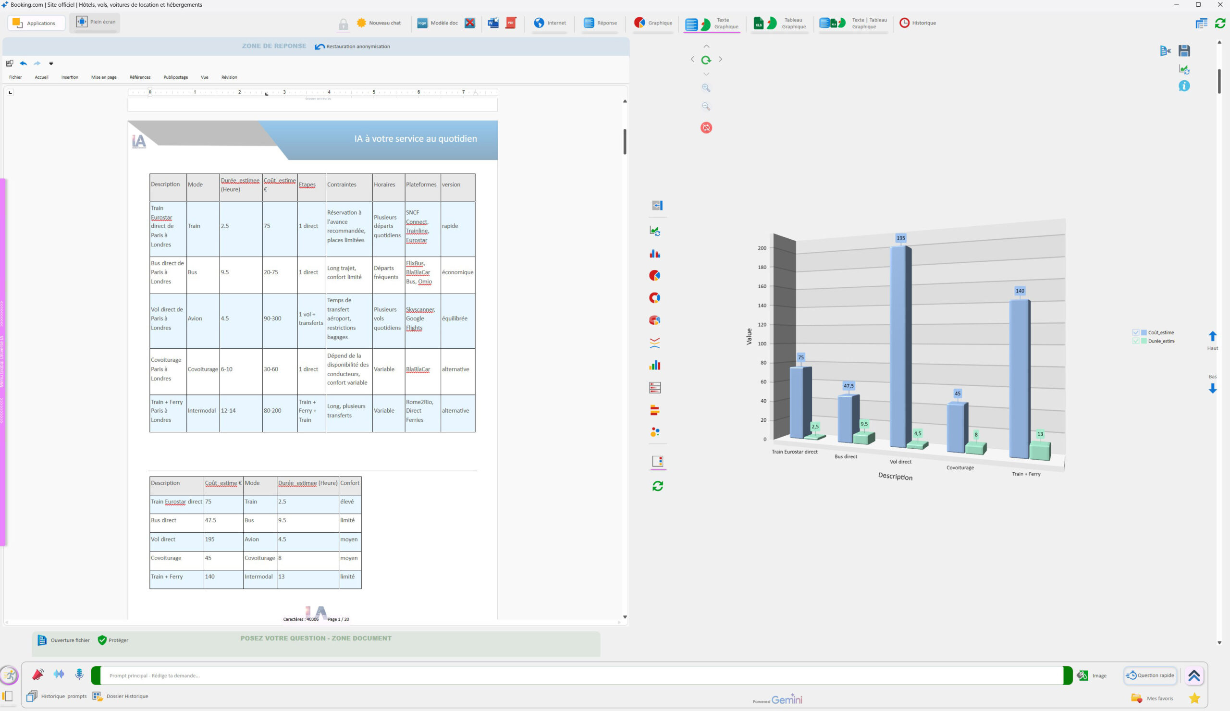Click the blue Coût_estime legend color swatch

[x=1144, y=332]
